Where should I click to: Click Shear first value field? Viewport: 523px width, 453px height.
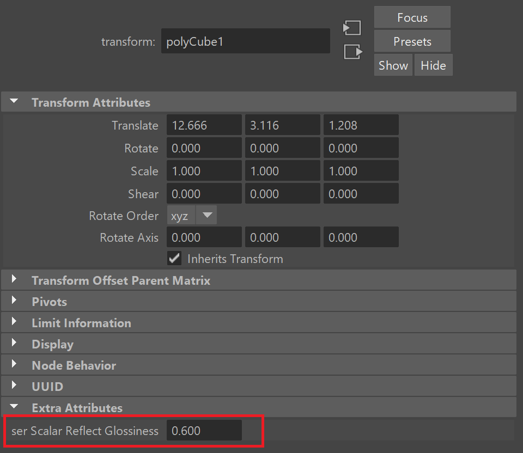204,194
